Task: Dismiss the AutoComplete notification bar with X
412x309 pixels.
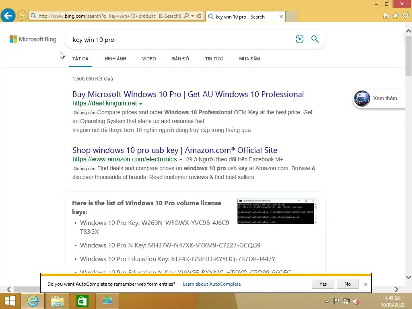Action: 365,284
